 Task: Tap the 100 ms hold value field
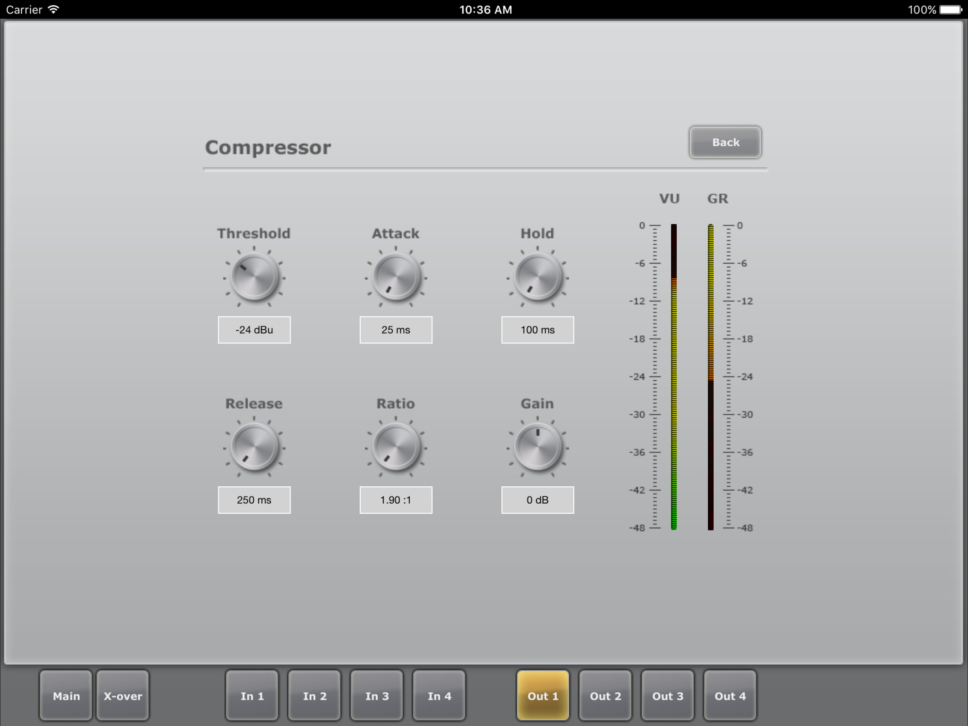tap(538, 330)
